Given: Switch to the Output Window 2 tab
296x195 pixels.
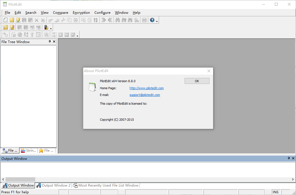Looking at the screenshot, I should pos(54,185).
